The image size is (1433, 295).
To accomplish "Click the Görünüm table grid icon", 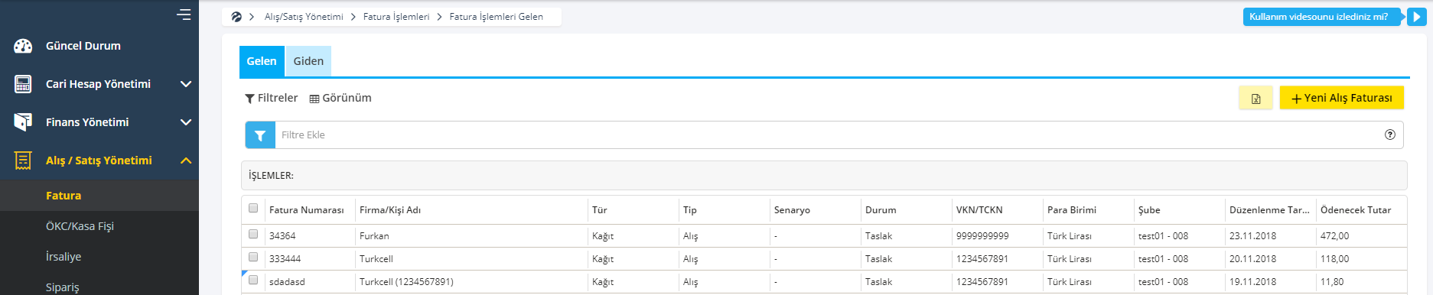I will point(314,99).
